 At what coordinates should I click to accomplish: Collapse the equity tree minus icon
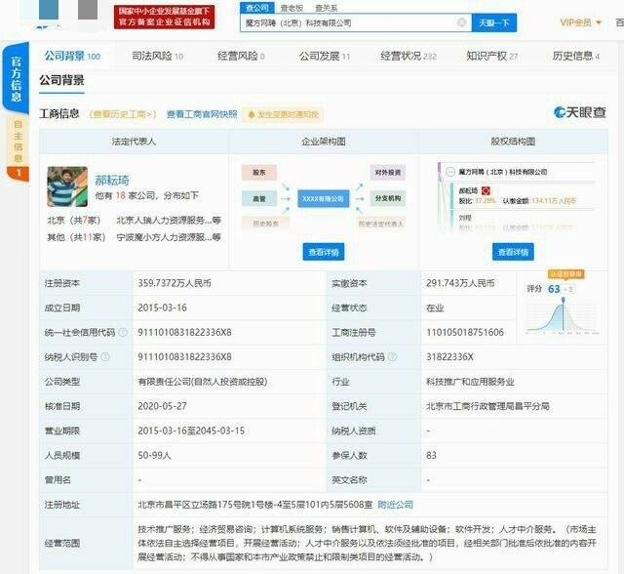(x=450, y=172)
